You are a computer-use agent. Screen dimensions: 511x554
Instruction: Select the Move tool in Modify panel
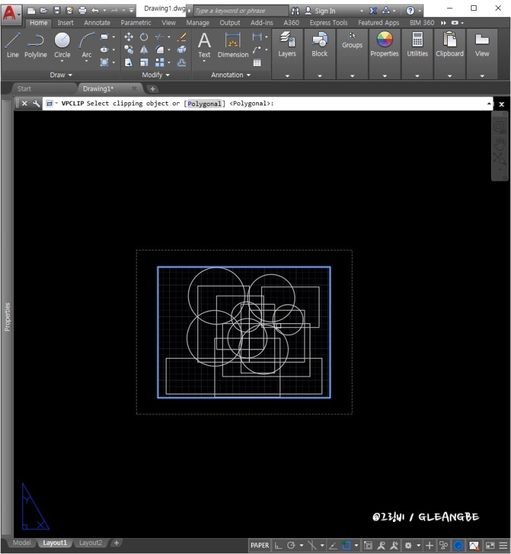pos(128,36)
